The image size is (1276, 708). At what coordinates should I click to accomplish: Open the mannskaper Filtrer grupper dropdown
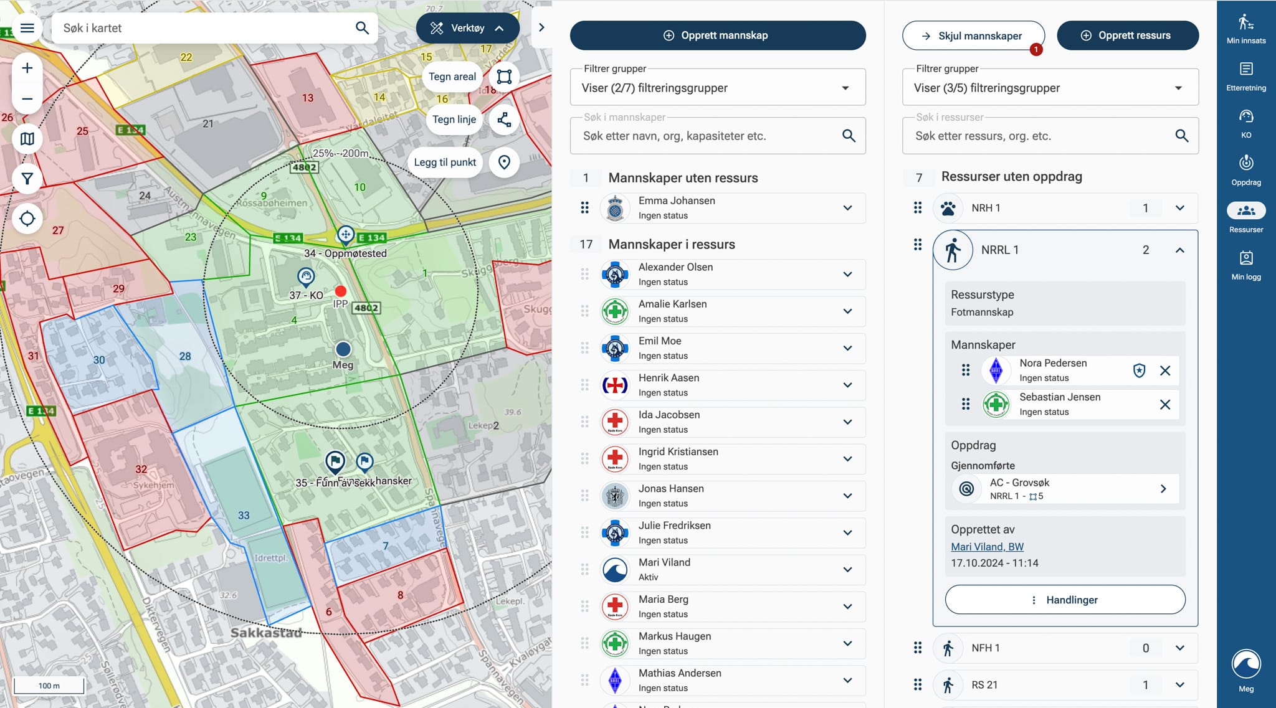point(717,88)
